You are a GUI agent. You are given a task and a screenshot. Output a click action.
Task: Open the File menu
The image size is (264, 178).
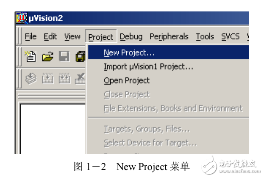31,37
